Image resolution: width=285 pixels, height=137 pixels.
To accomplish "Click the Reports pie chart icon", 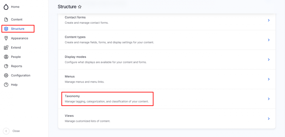I will point(6,66).
